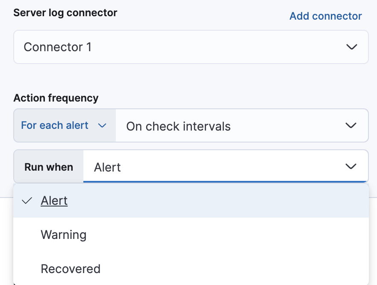Click the checkmark beside the Alert option
This screenshot has height=285, width=377.
coord(27,200)
